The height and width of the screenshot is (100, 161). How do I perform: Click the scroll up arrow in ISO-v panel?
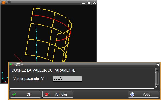157,70
